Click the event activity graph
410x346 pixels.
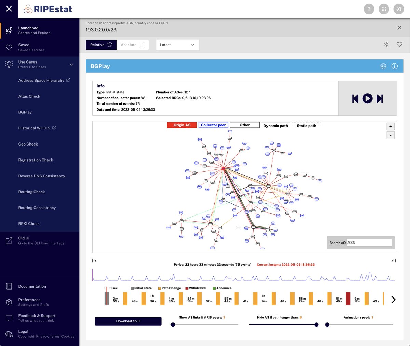pyautogui.click(x=244, y=275)
